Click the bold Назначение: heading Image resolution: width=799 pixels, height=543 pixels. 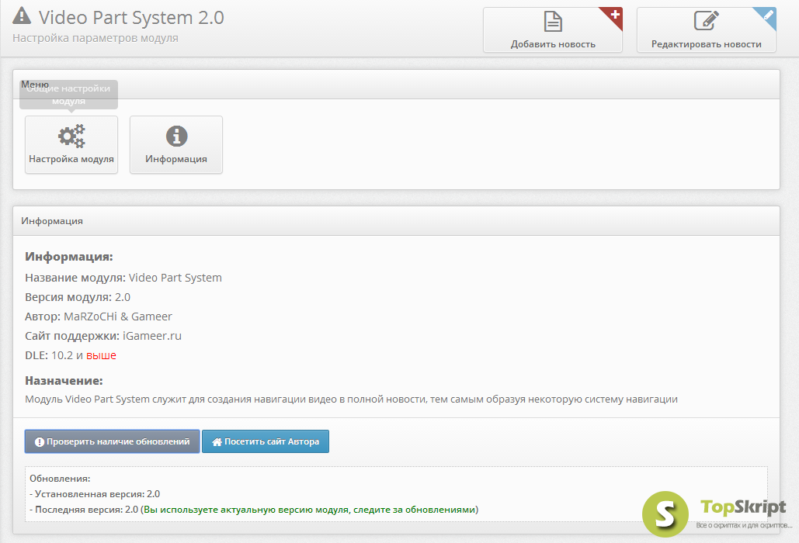pyautogui.click(x=64, y=381)
